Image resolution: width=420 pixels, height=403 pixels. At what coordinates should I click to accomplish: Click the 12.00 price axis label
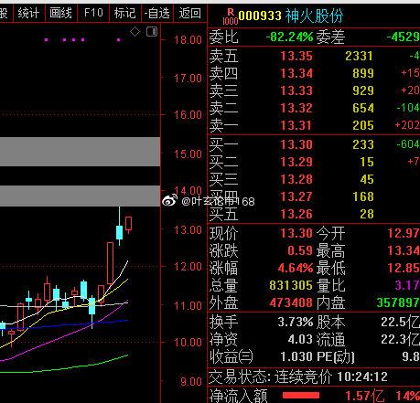click(188, 267)
